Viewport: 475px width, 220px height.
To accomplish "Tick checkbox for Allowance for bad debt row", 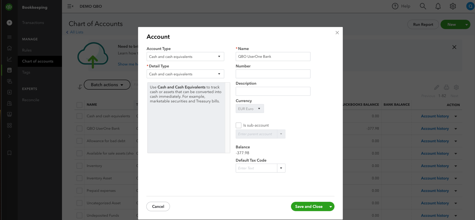I will [79, 141].
